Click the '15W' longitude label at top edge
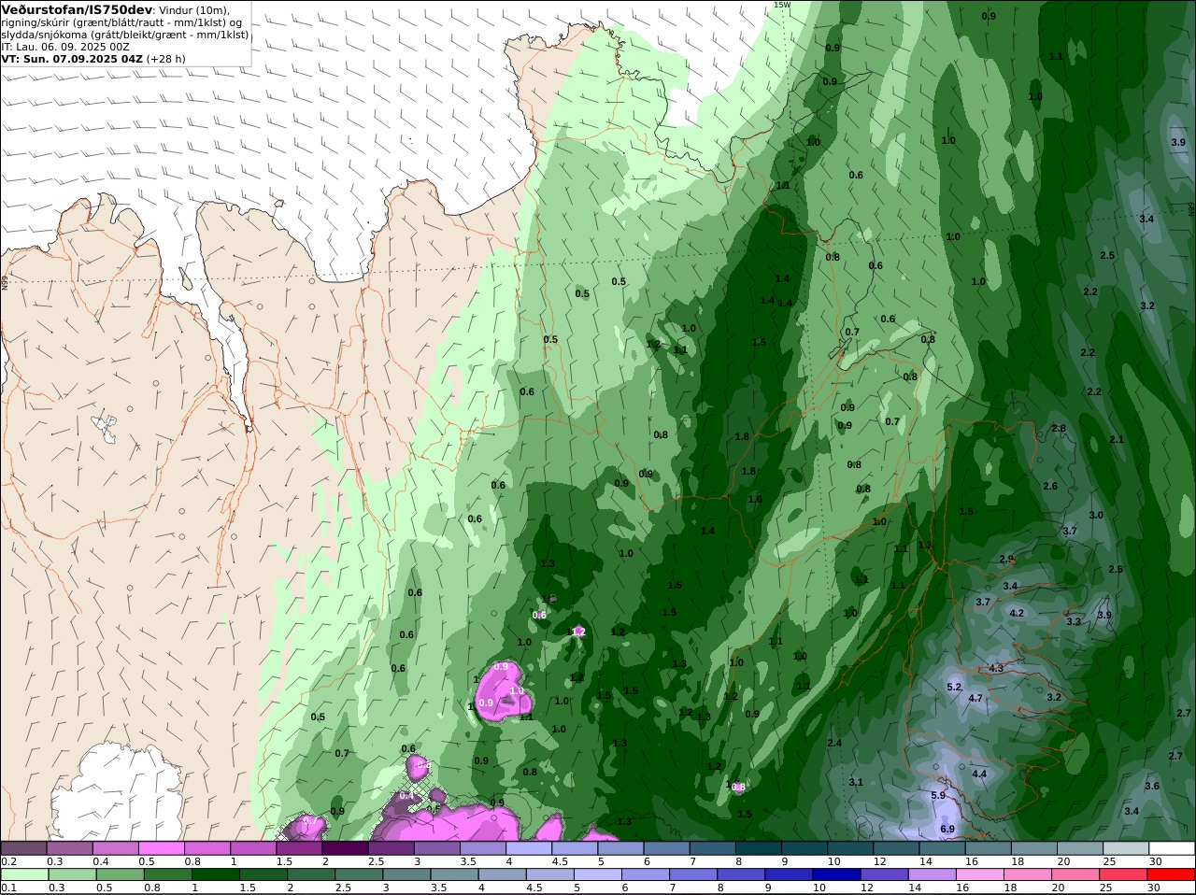The width and height of the screenshot is (1196, 895). tap(781, 5)
